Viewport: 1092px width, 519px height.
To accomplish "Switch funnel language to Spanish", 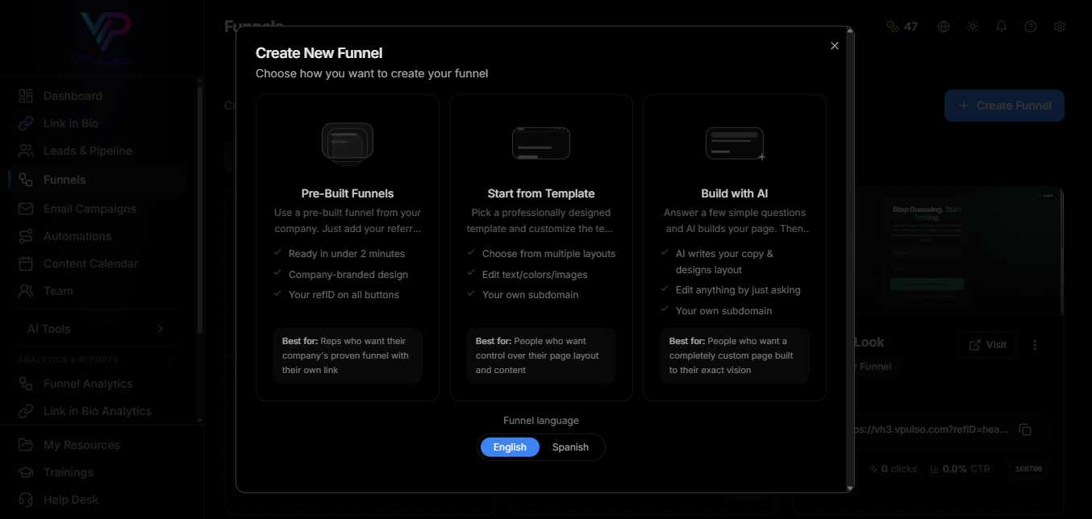I will point(570,447).
